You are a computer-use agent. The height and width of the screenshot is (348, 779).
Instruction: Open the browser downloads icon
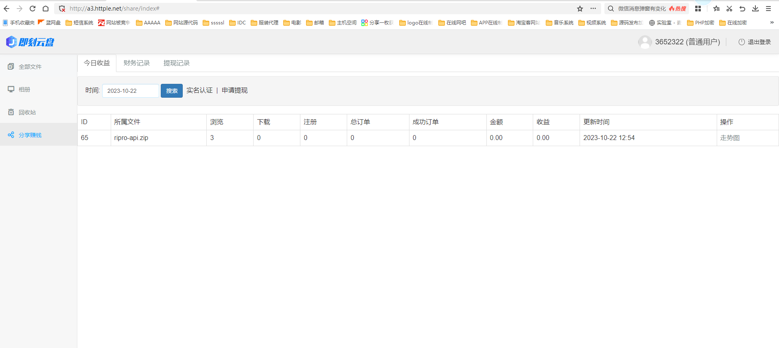(x=755, y=9)
